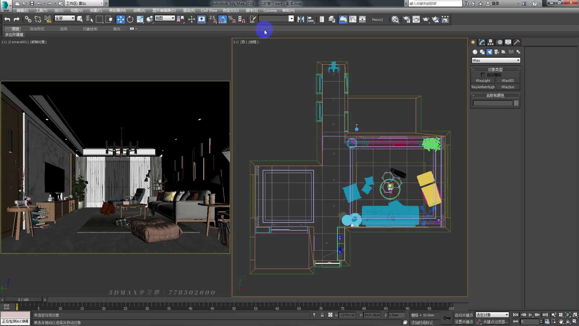Click the 设置关键点 set key button
The image size is (579, 326).
[x=464, y=322]
